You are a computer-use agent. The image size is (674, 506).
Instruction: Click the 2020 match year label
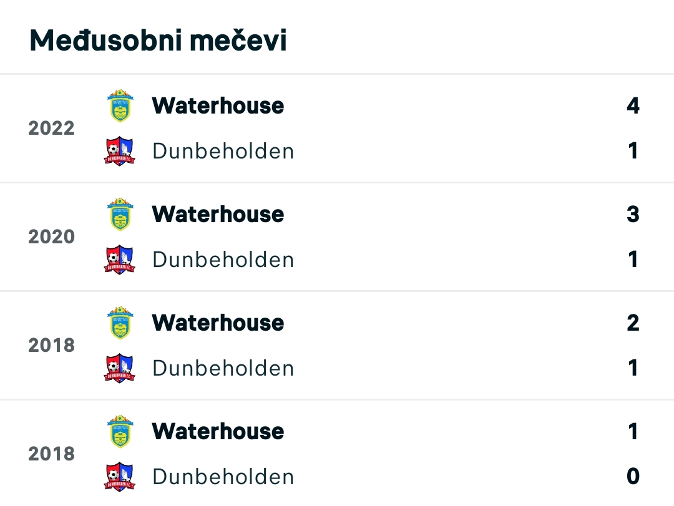click(52, 236)
